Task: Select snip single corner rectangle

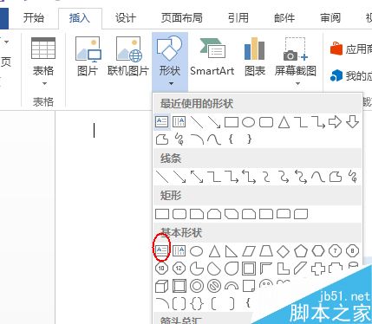Action: [x=197, y=214]
